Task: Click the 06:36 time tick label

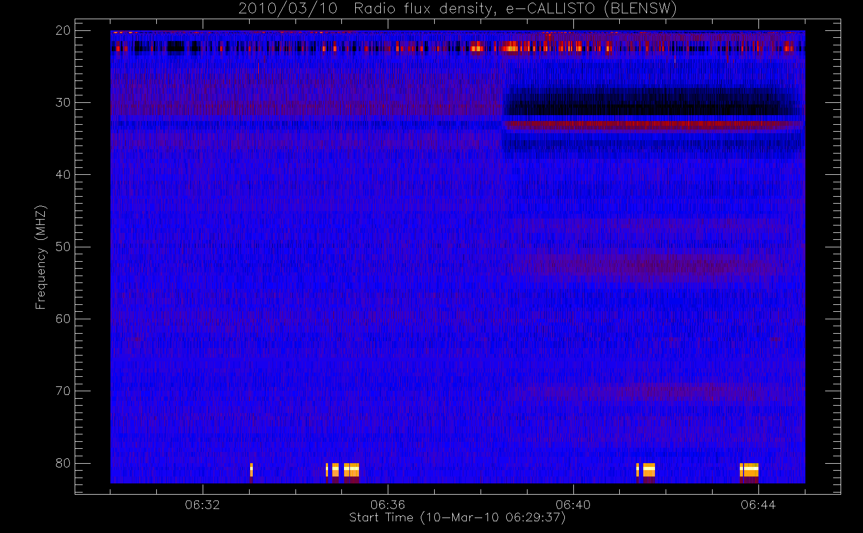Action: tap(388, 505)
